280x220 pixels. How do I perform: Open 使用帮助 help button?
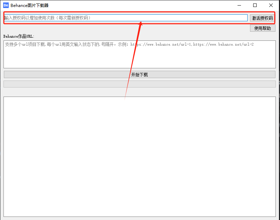[263, 28]
